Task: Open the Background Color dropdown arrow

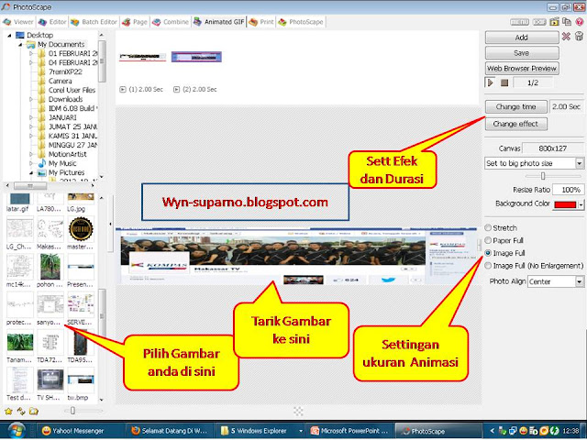Action: pyautogui.click(x=581, y=204)
